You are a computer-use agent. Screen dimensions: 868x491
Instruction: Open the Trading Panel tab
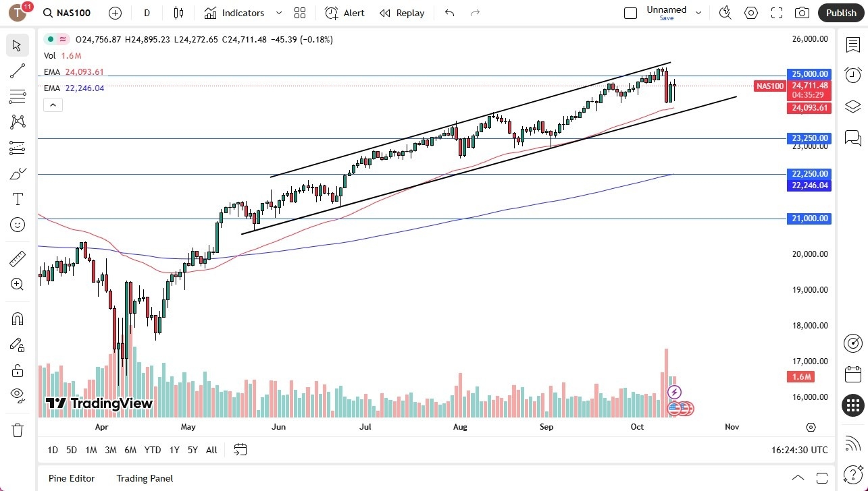pyautogui.click(x=145, y=478)
